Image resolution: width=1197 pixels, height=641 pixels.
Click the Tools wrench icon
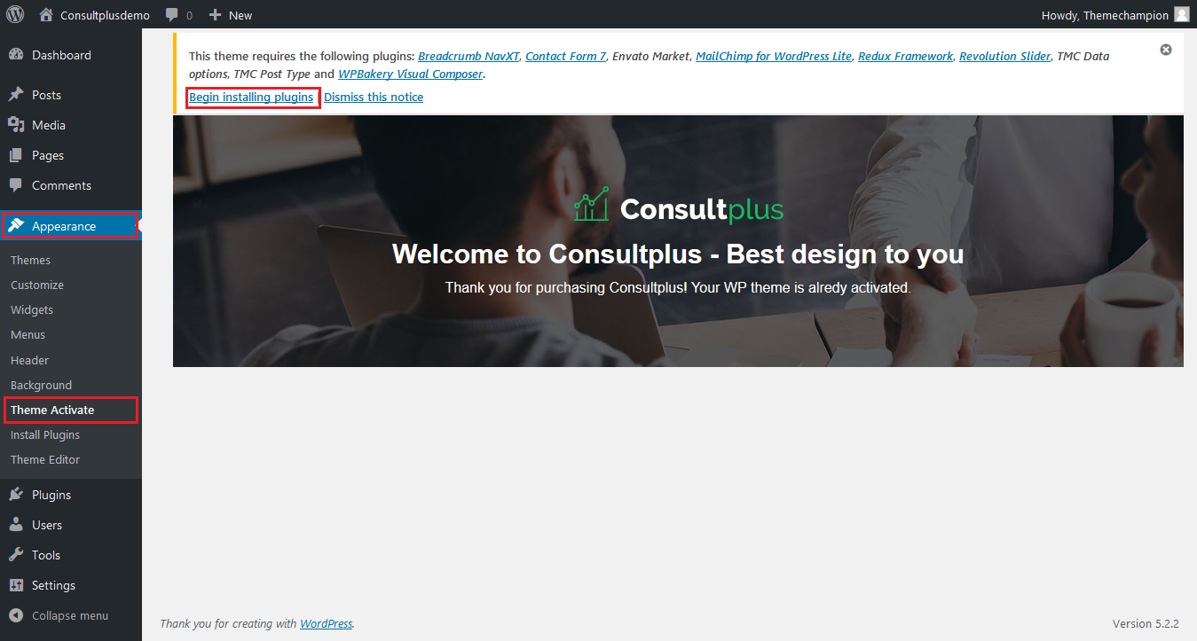click(x=16, y=555)
